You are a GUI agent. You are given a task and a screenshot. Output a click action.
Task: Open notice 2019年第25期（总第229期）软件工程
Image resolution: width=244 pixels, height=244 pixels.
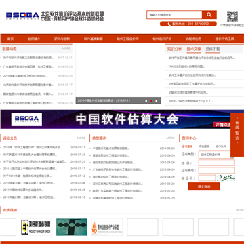click(x=29, y=197)
